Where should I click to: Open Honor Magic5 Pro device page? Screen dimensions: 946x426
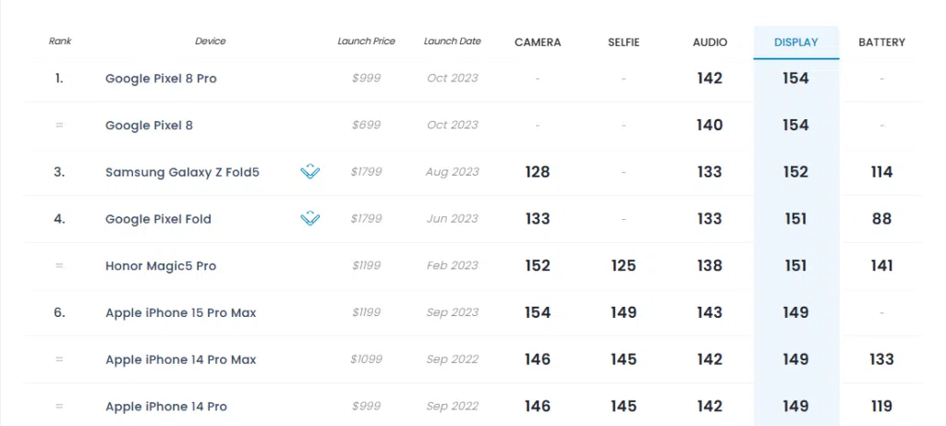pos(161,266)
